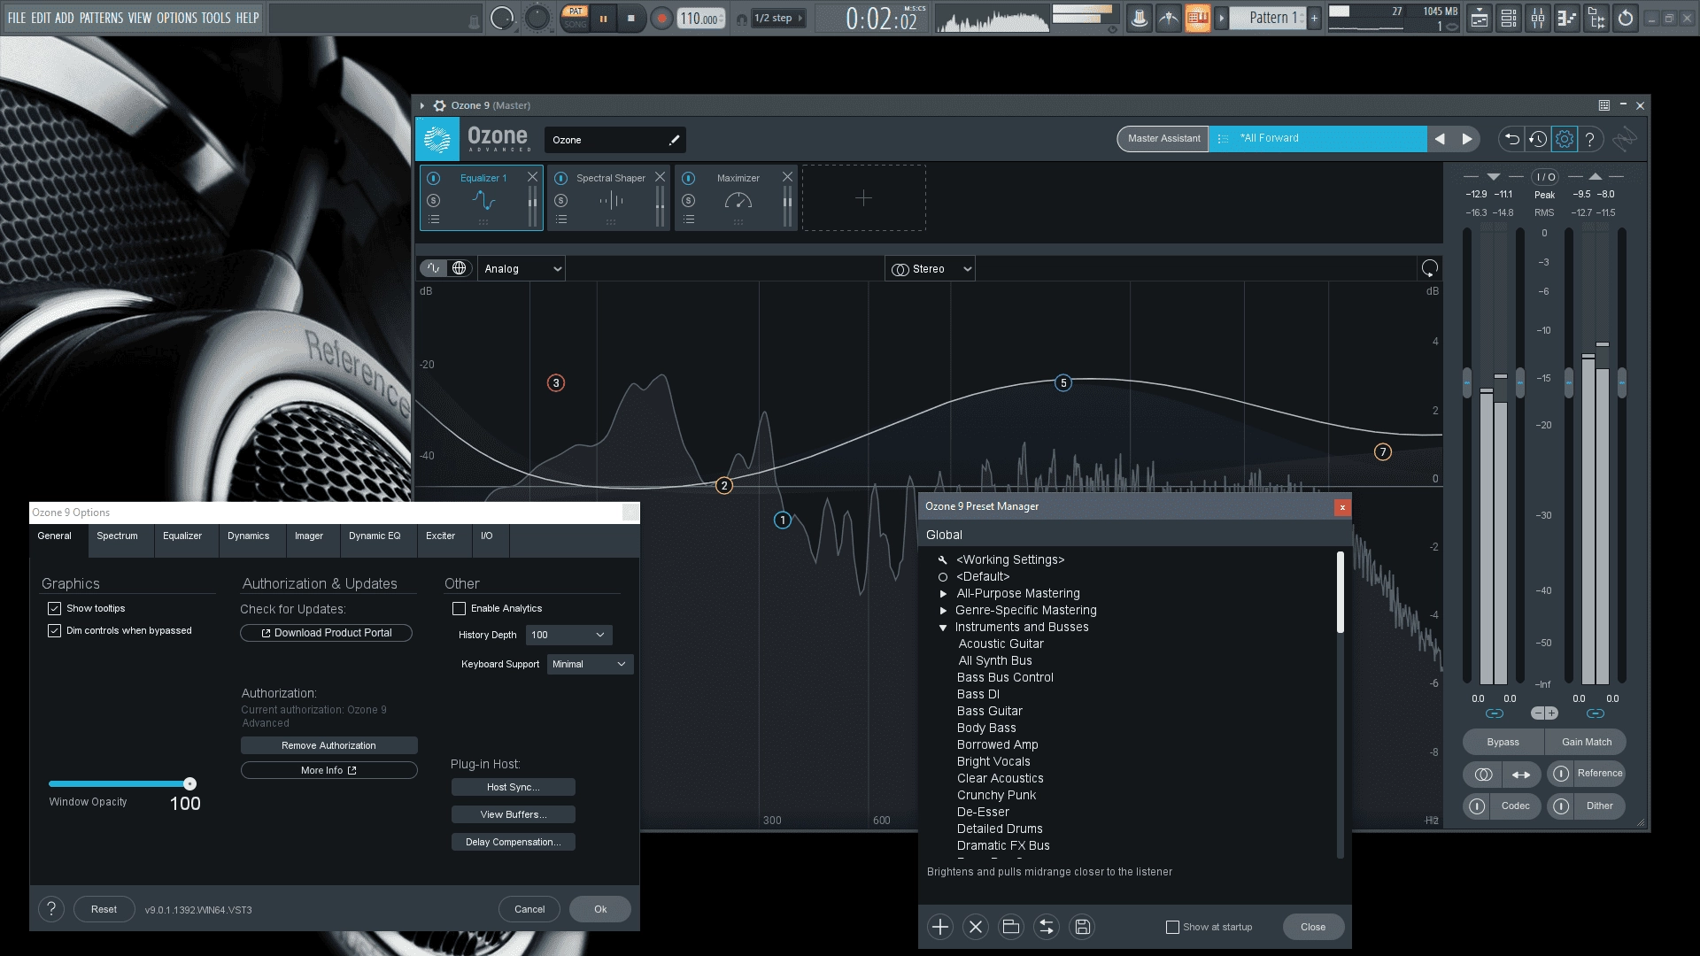Viewport: 1700px width, 956px height.
Task: Open the FL Studio playlist view icon
Action: [1480, 18]
